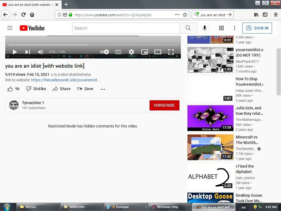Click the tracking protection shield icon
This screenshot has height=211, width=281.
pyautogui.click(x=65, y=15)
